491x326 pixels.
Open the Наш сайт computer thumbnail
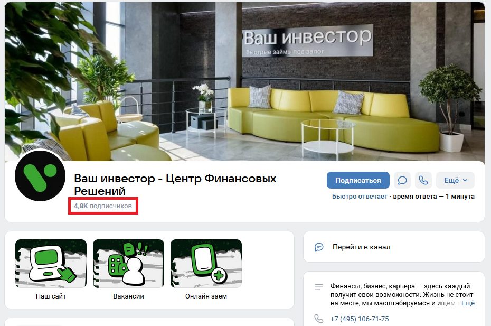tap(51, 263)
